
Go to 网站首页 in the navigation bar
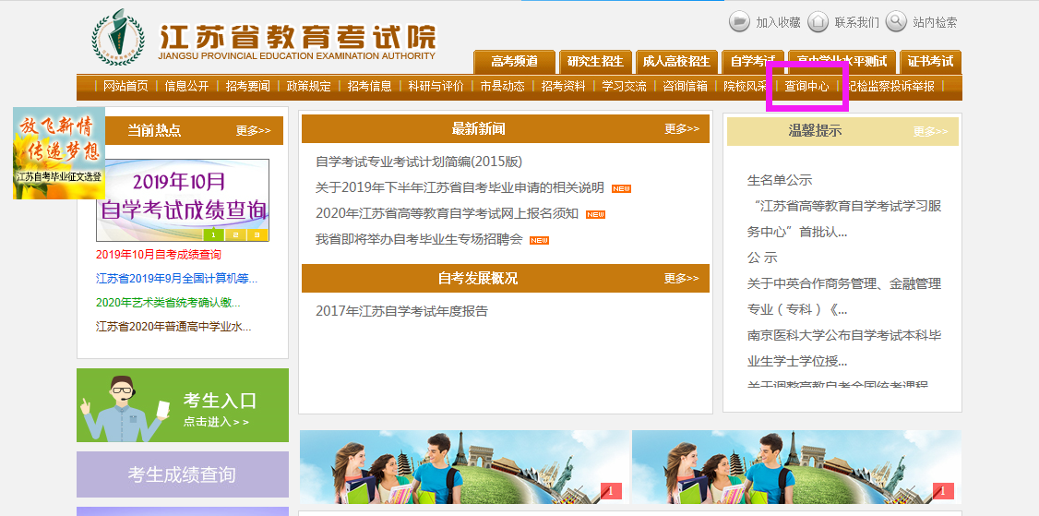(x=125, y=86)
